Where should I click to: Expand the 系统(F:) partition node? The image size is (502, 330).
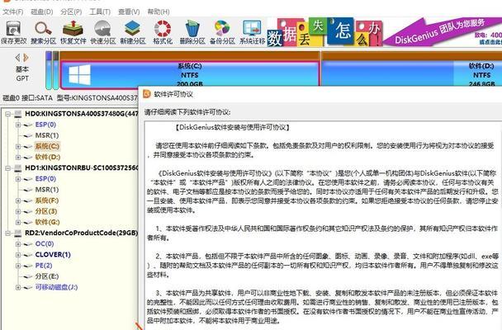coord(18,200)
